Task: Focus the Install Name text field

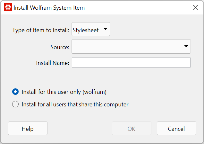Action: click(131, 63)
